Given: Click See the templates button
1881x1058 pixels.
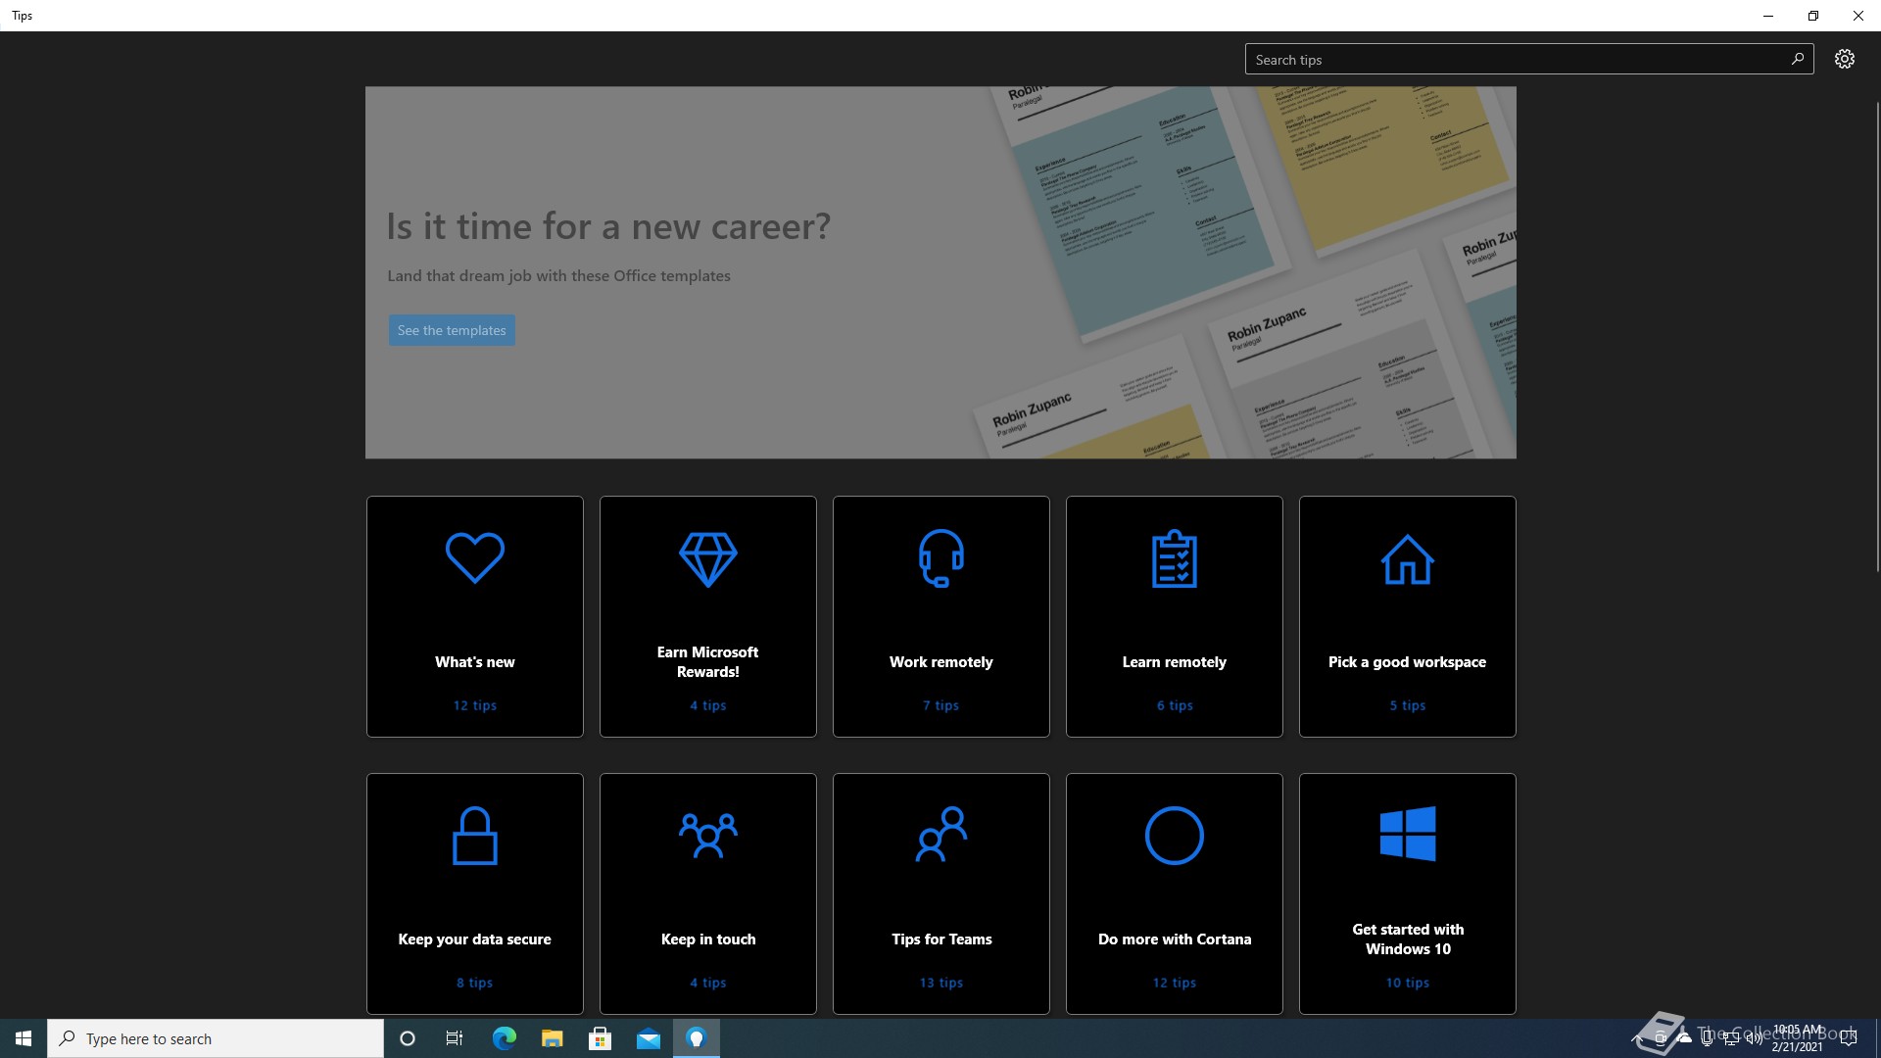Looking at the screenshot, I should pos(452,330).
